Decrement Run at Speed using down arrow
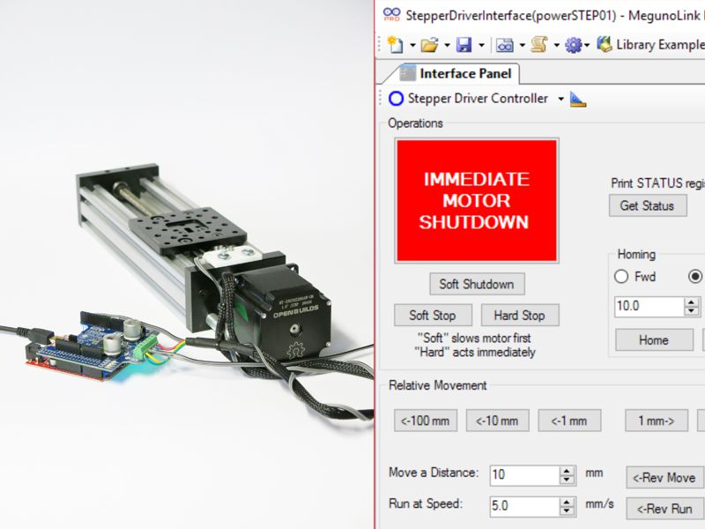Image resolution: width=705 pixels, height=529 pixels. pyautogui.click(x=567, y=511)
